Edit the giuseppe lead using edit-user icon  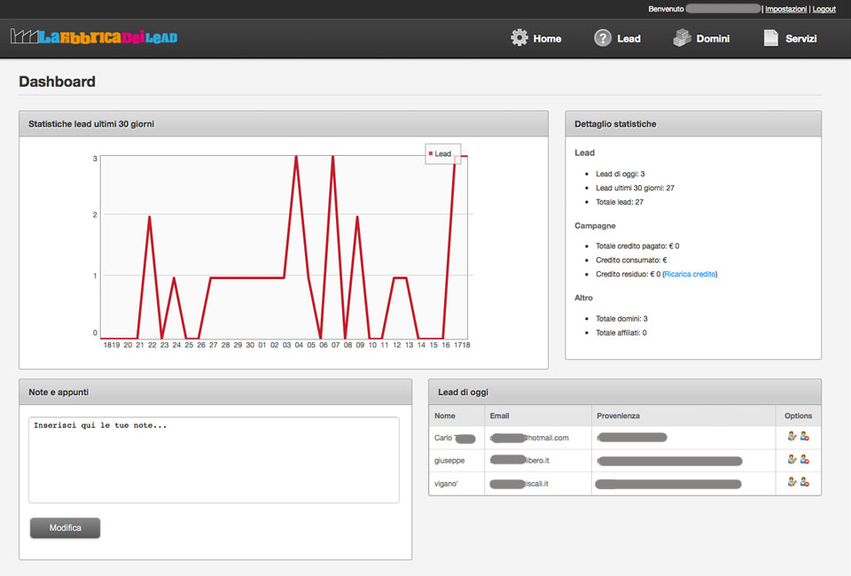point(792,460)
